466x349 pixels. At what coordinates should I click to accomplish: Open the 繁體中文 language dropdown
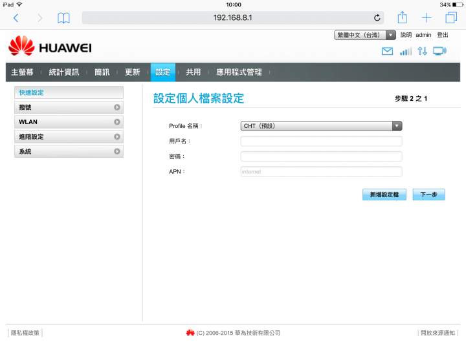point(364,35)
